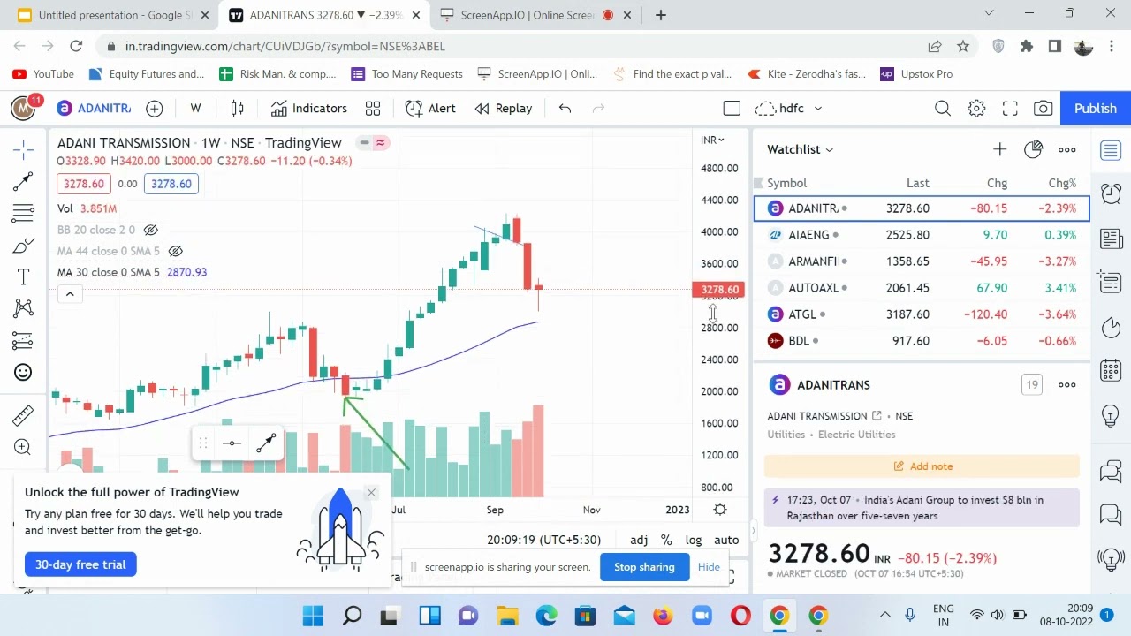The height and width of the screenshot is (636, 1131).
Task: Open the alerts clock panel in sidebar
Action: point(1111,193)
